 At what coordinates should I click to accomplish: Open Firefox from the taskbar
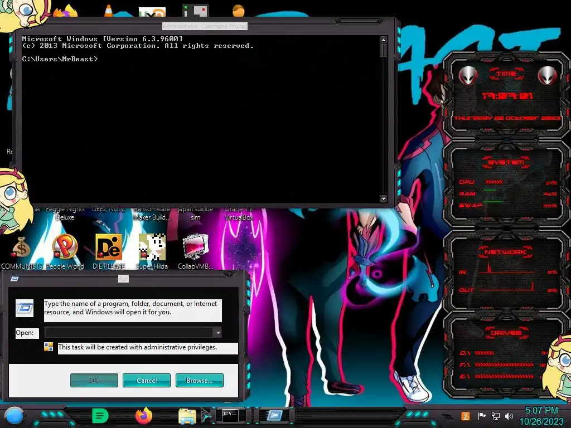(x=144, y=416)
